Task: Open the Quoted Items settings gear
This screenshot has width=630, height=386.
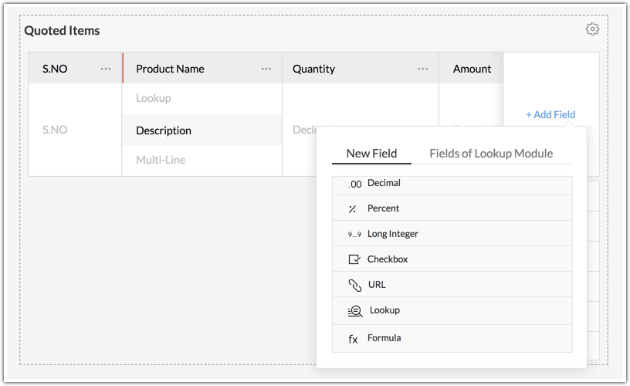Action: [592, 29]
